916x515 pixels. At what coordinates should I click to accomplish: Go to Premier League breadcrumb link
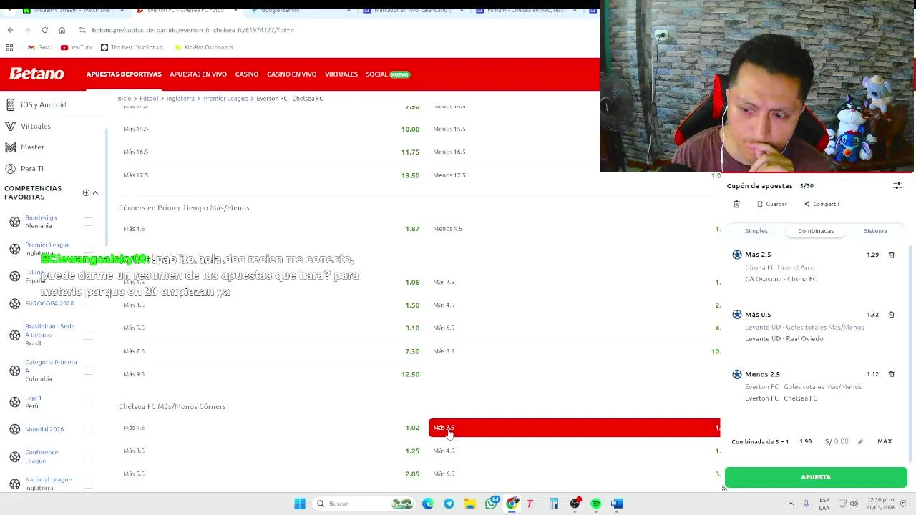click(x=225, y=99)
